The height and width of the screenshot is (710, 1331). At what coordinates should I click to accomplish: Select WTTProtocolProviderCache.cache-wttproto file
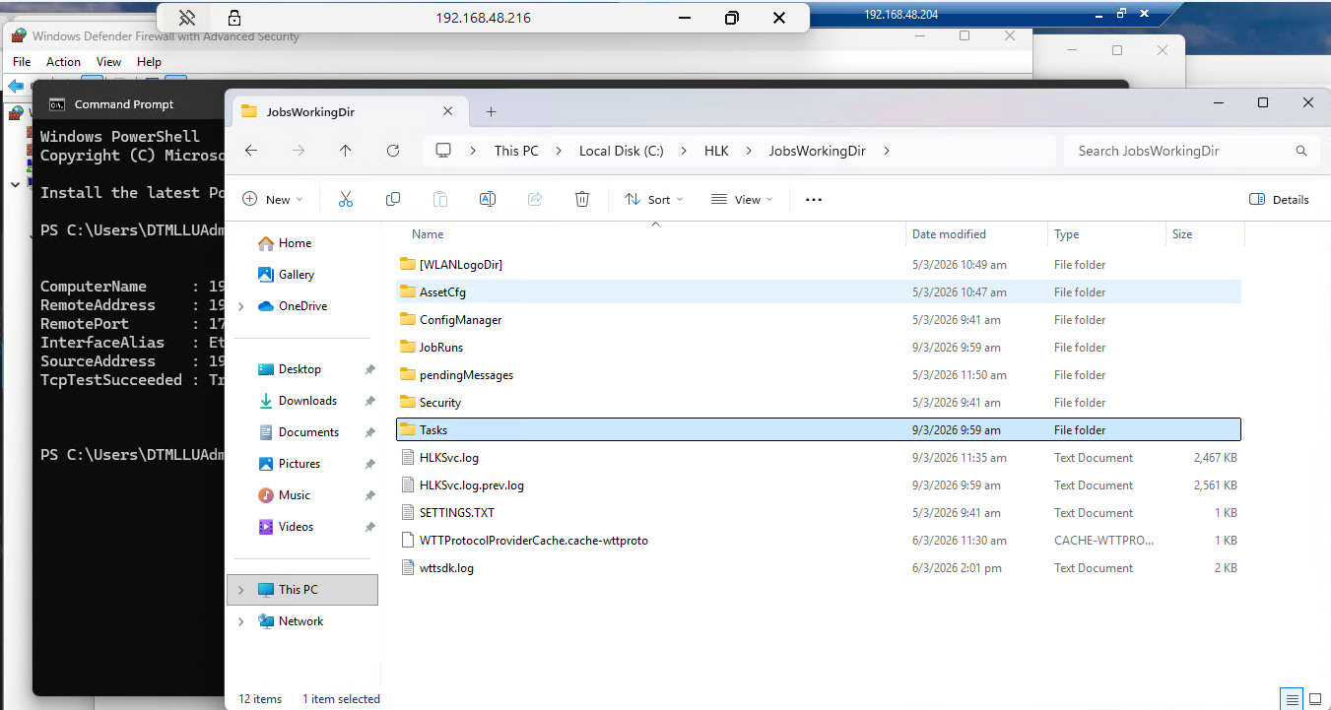coord(818,541)
